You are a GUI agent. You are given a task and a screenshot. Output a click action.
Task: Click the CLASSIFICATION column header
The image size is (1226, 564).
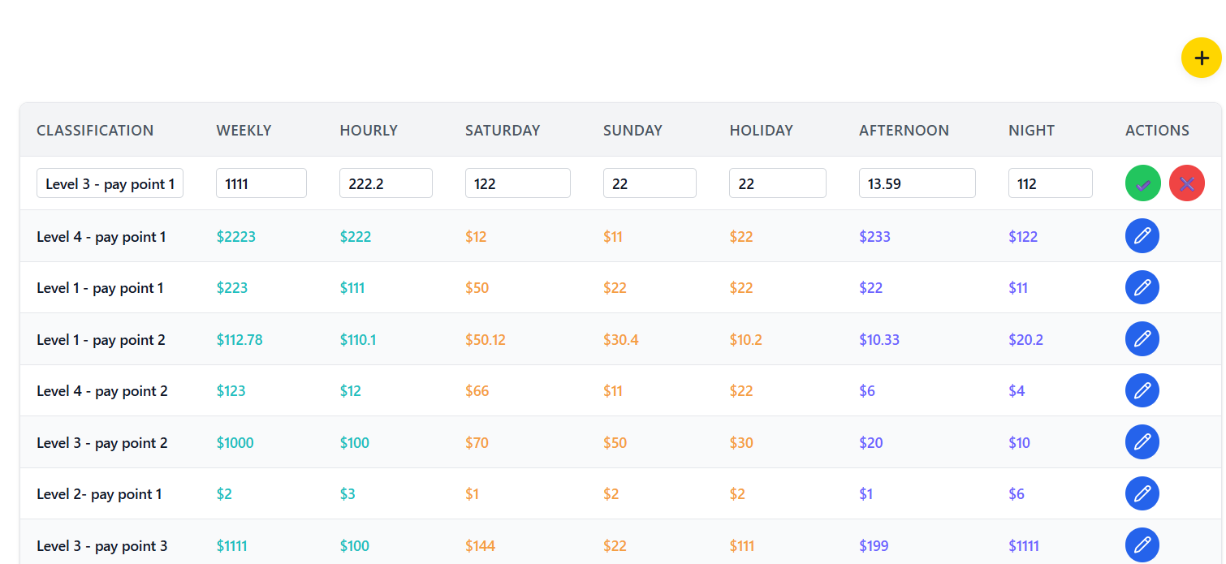pyautogui.click(x=95, y=130)
